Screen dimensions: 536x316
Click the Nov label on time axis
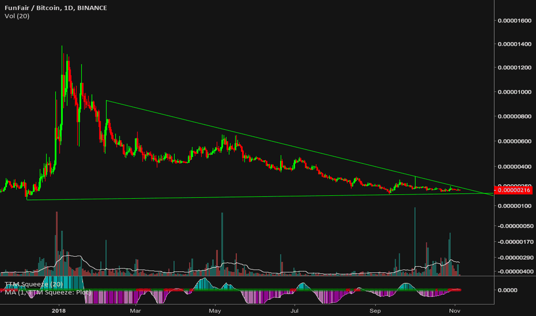[454, 310]
